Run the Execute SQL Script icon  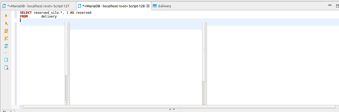(x=6, y=31)
